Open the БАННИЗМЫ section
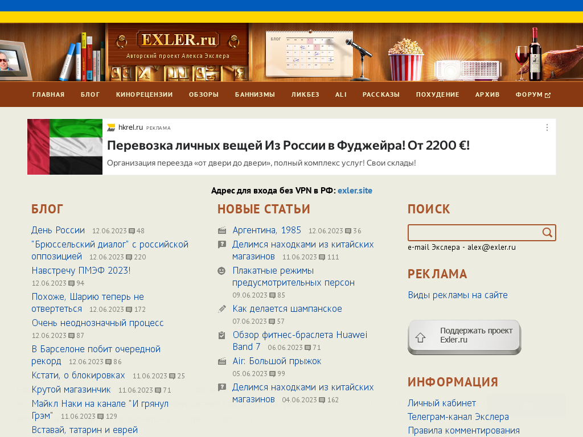583x437 pixels. pyautogui.click(x=255, y=95)
